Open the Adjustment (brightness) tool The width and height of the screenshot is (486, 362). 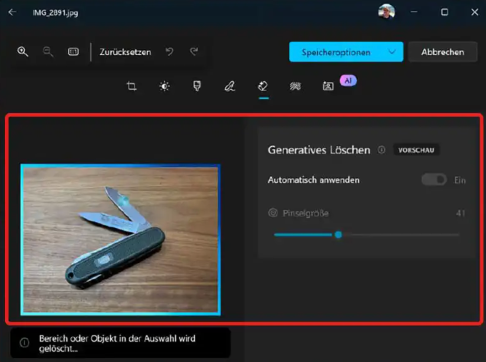click(164, 86)
